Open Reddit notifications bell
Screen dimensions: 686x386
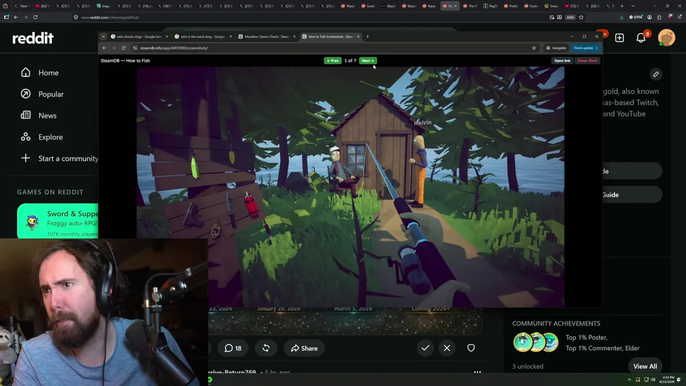pyautogui.click(x=641, y=38)
